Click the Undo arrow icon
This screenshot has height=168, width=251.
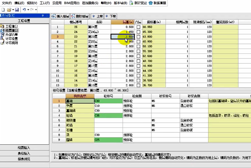[24, 10]
